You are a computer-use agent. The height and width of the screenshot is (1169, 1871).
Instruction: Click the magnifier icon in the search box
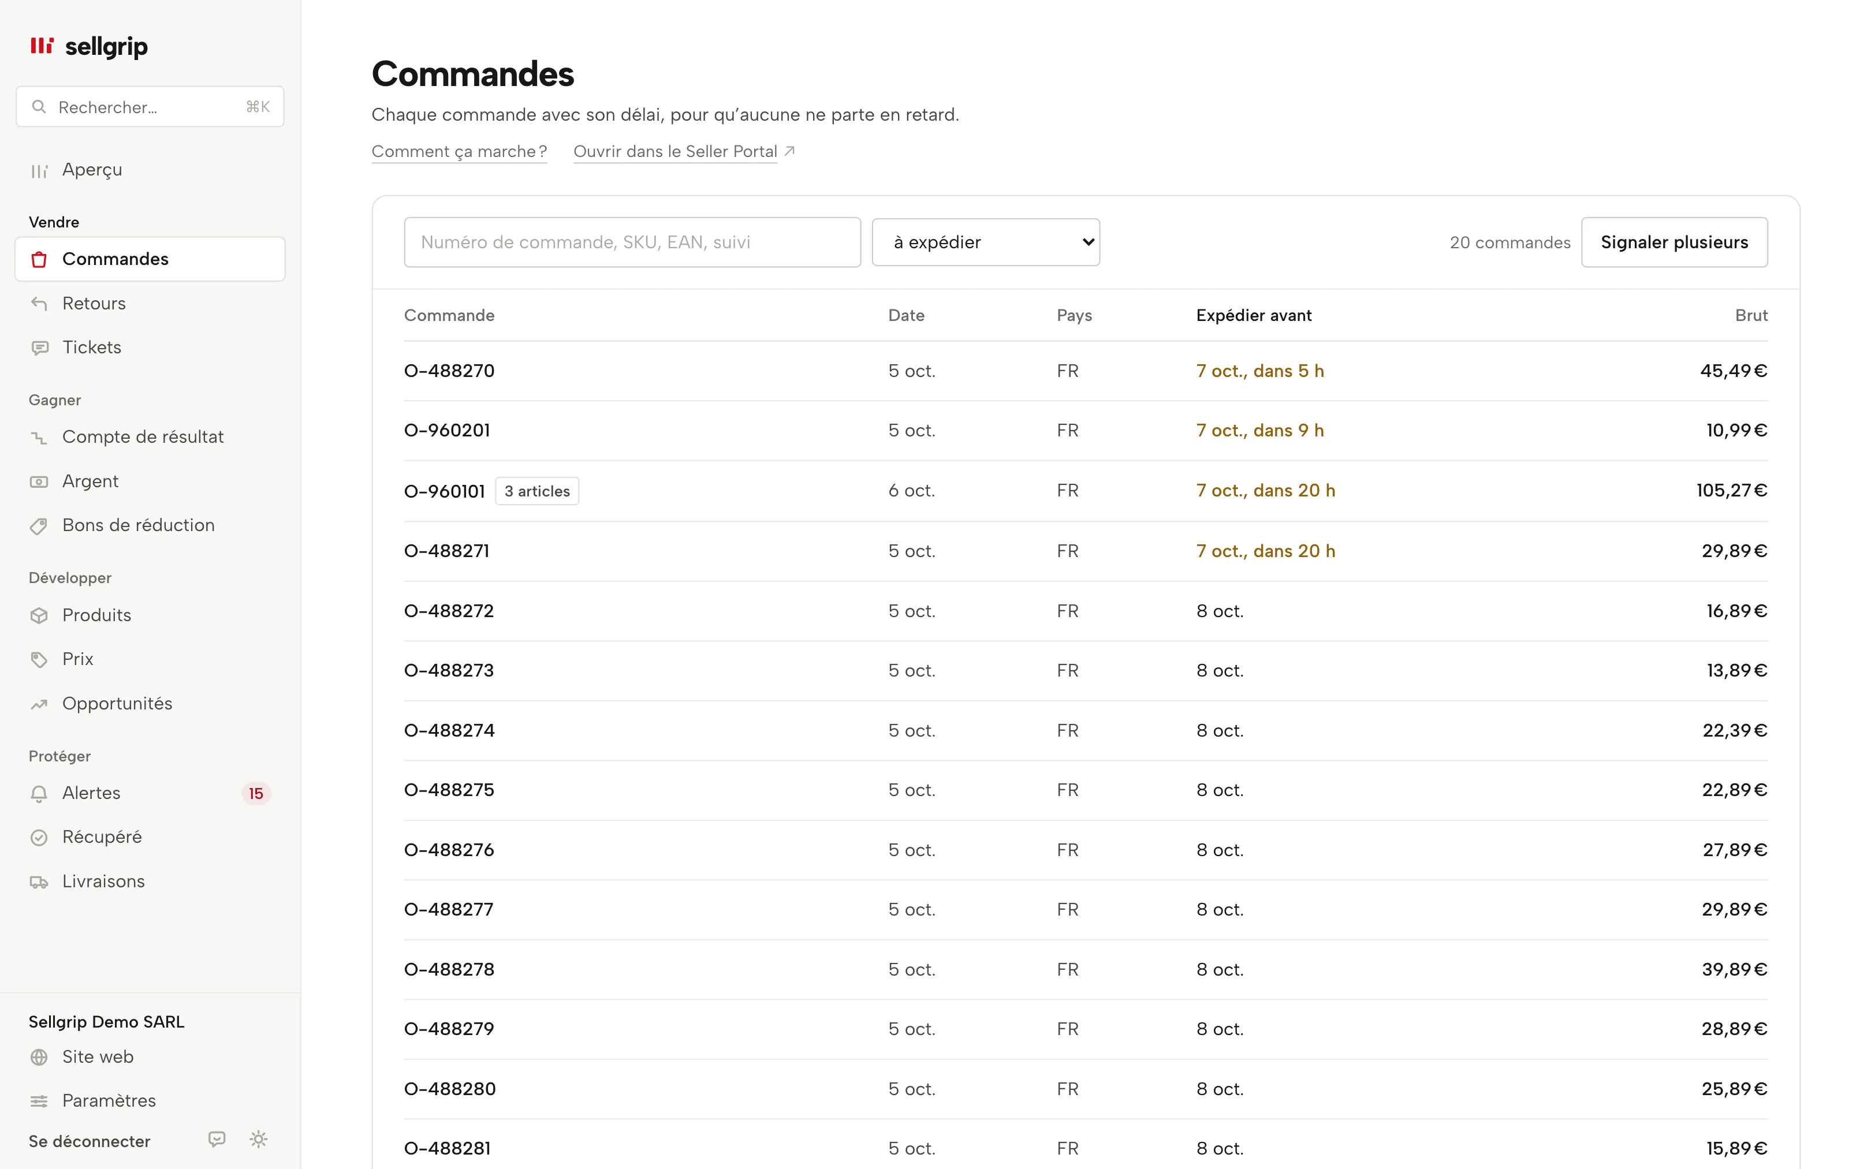tap(39, 107)
